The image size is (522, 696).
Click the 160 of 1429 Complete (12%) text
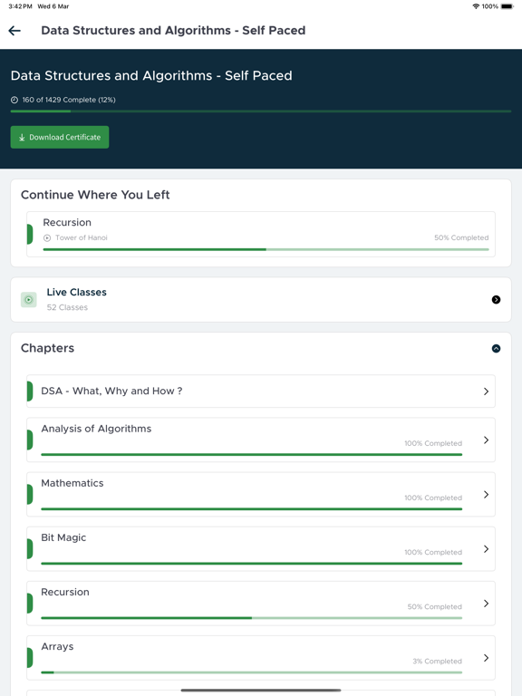69,100
